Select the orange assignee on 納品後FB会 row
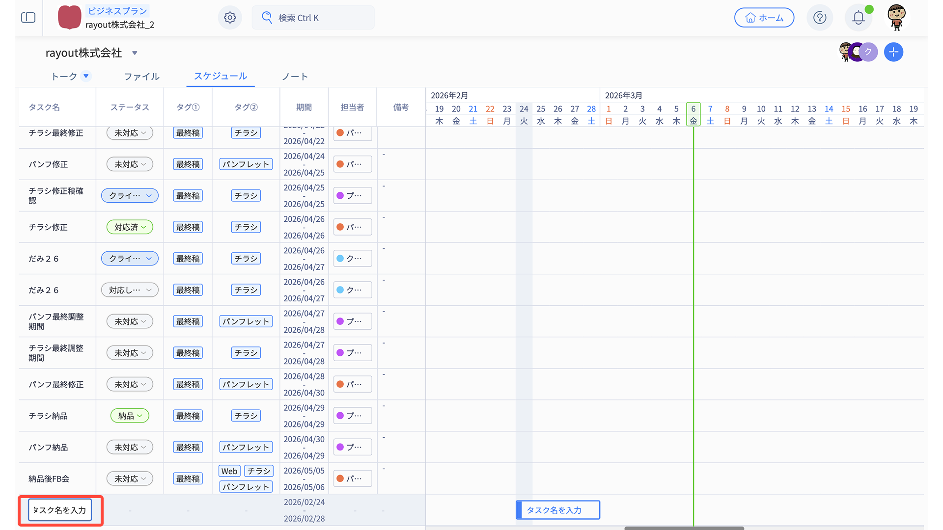Viewport: 943px width, 530px height. pos(352,478)
